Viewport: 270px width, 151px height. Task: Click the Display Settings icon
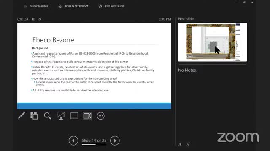click(60, 6)
